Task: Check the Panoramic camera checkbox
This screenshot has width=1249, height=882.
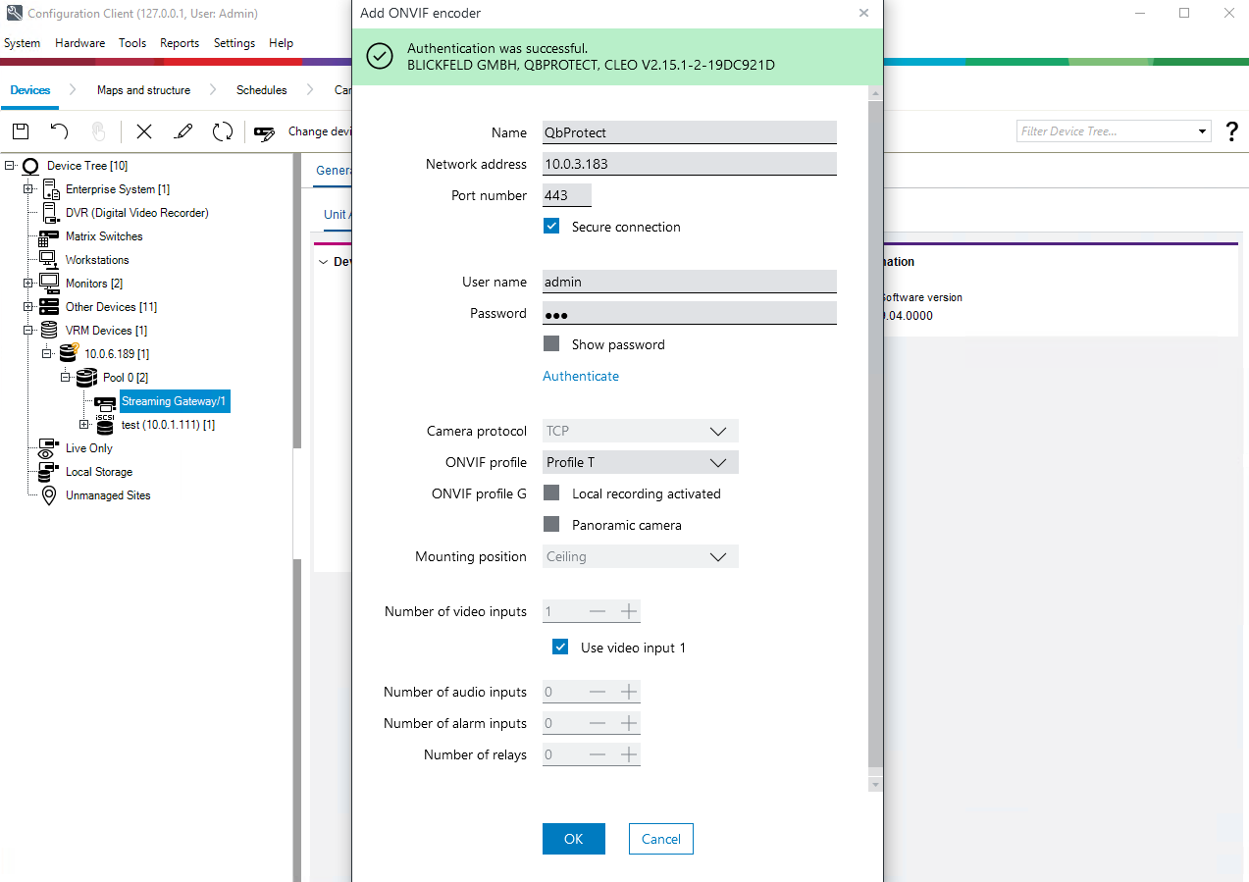Action: (x=552, y=525)
